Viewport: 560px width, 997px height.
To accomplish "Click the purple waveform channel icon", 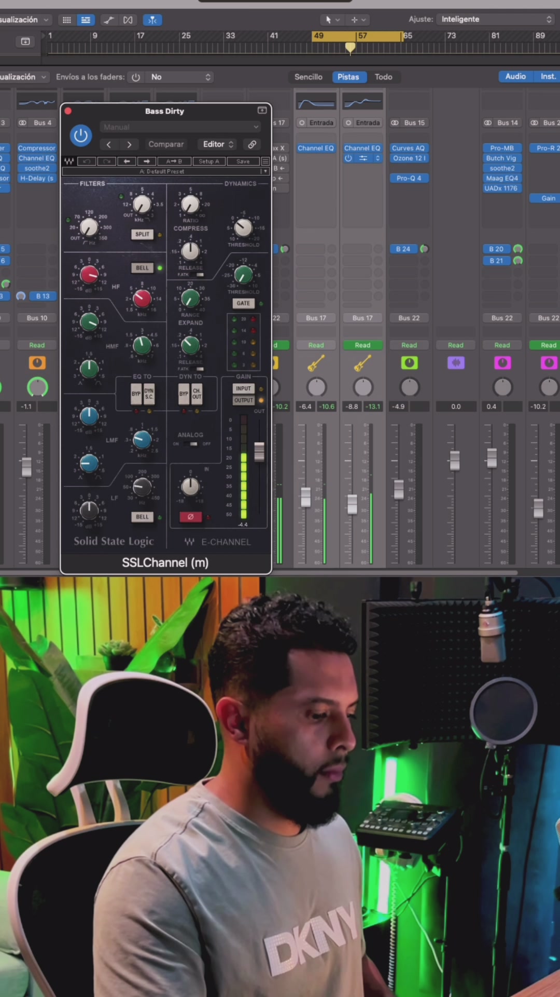I will 456,362.
